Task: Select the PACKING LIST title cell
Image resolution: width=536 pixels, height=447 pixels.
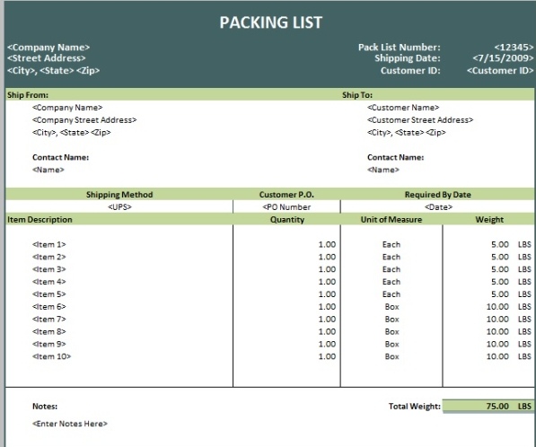Action: 271,22
